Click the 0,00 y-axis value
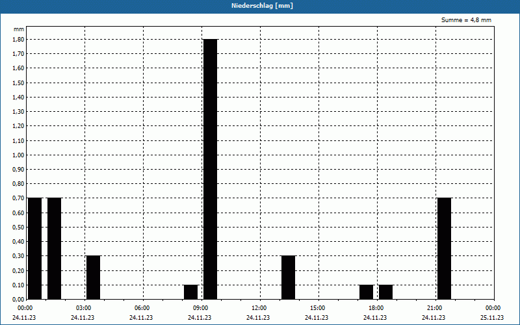This screenshot has width=520, height=325. 19,300
